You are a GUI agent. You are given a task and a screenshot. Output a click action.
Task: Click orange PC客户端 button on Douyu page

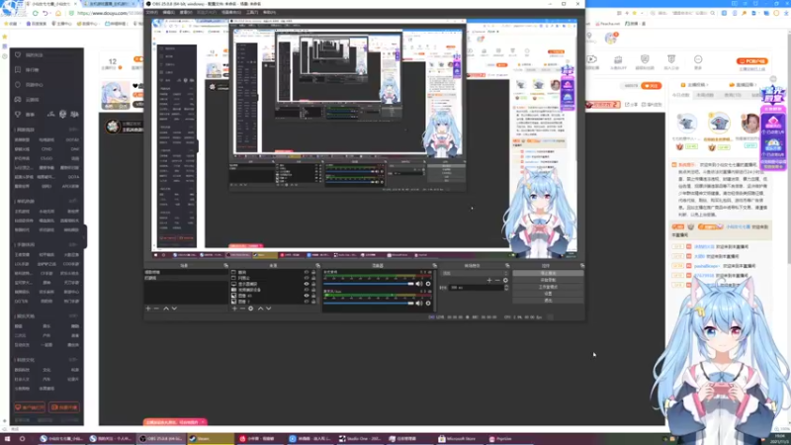(751, 61)
